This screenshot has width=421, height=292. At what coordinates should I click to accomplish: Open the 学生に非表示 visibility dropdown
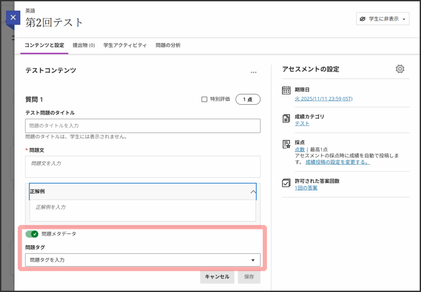pyautogui.click(x=382, y=19)
